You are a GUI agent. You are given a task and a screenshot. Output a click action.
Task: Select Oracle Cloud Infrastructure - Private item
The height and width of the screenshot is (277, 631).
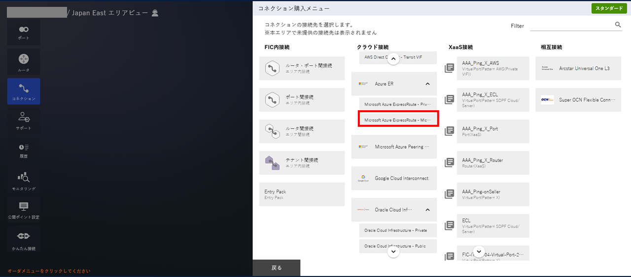pos(398,230)
